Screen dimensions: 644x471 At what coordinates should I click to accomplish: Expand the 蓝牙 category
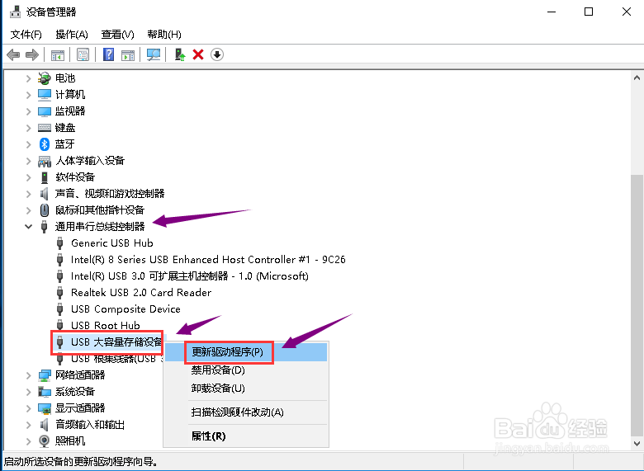(x=28, y=144)
